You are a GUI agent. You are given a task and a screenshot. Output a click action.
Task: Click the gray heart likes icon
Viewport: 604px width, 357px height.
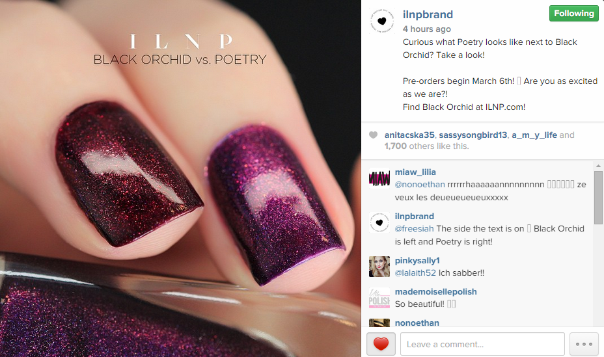coord(373,135)
